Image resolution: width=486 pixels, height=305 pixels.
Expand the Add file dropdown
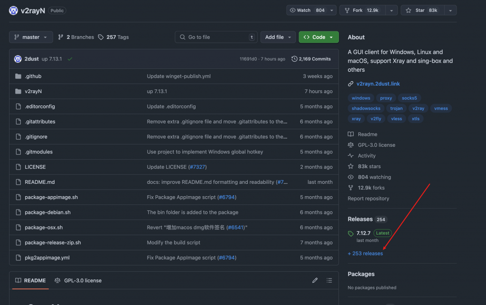pos(278,37)
